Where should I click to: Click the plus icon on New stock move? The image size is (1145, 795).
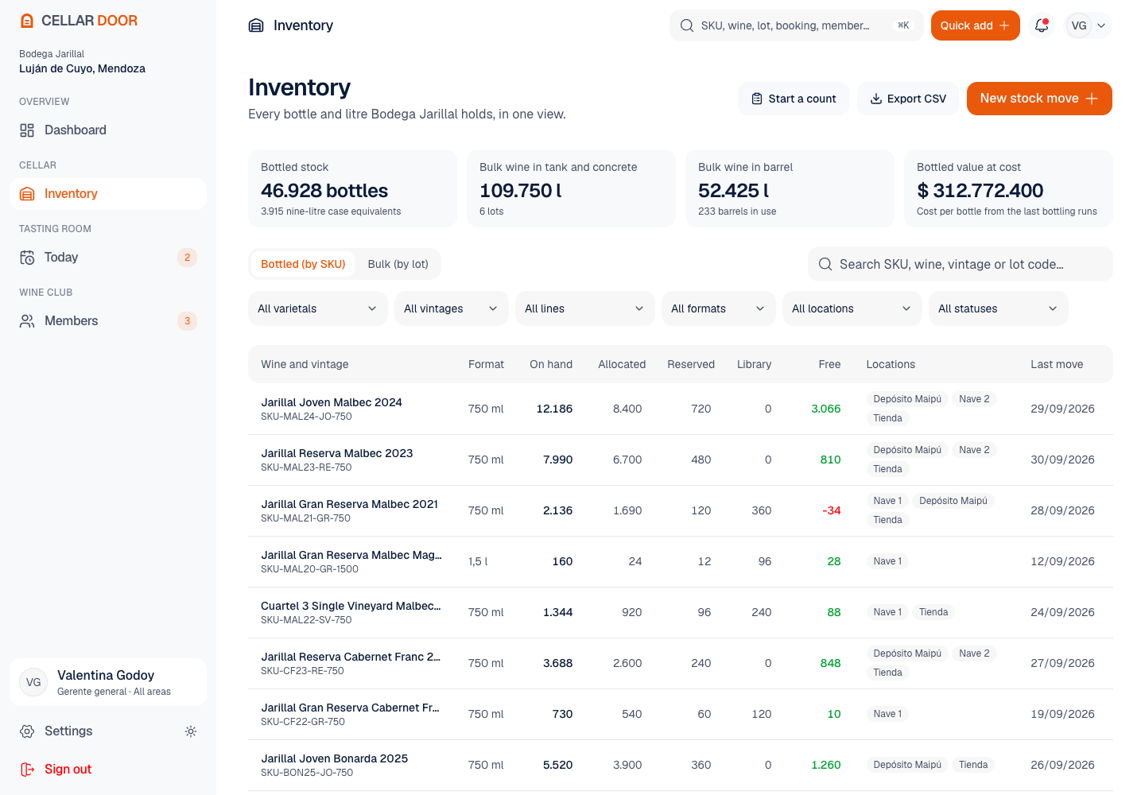click(x=1092, y=99)
